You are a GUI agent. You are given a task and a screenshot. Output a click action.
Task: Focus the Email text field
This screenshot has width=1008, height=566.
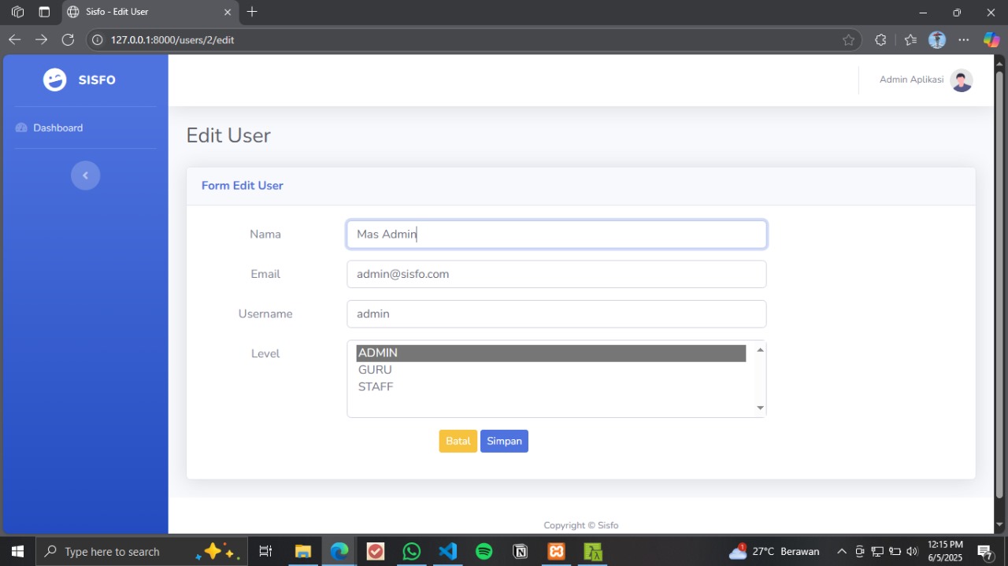coord(556,274)
